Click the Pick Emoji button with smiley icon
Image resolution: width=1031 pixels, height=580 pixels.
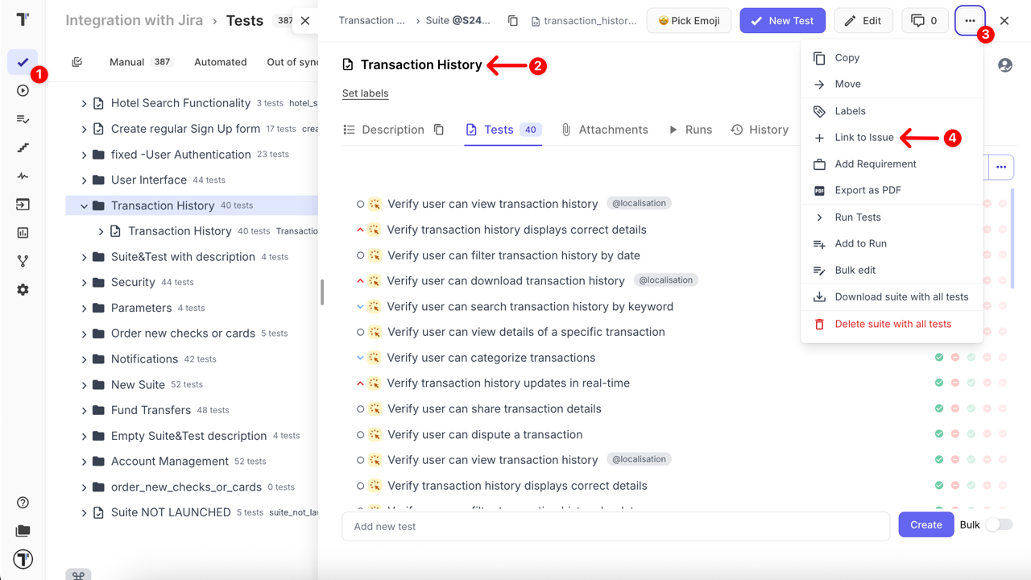pyautogui.click(x=689, y=20)
